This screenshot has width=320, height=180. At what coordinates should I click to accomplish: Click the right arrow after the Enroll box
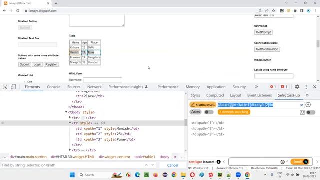pyautogui.click(x=317, y=162)
